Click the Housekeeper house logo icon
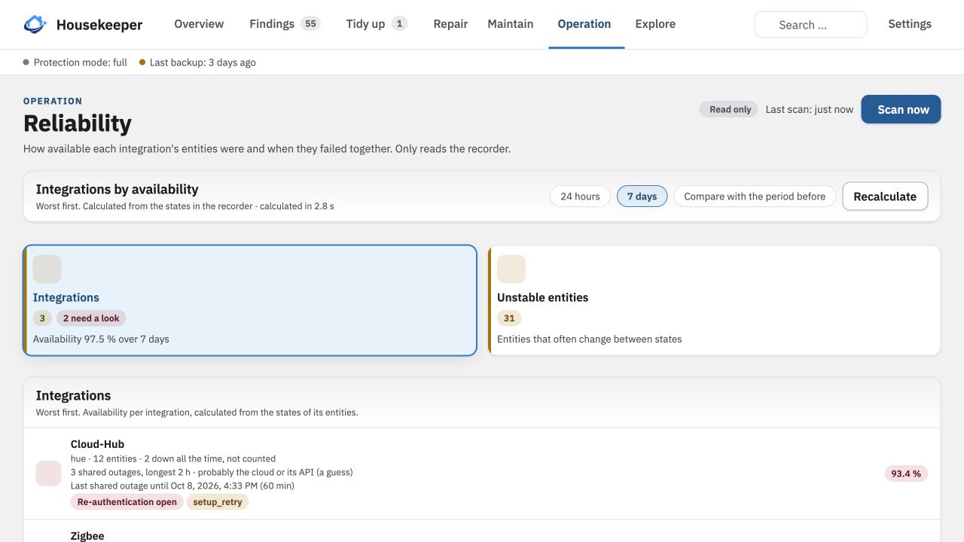Viewport: 964px width, 542px height. point(35,24)
